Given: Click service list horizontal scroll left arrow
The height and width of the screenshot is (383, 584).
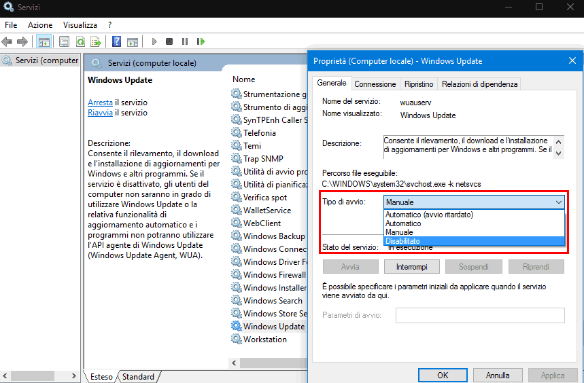Looking at the screenshot, I should point(235,363).
